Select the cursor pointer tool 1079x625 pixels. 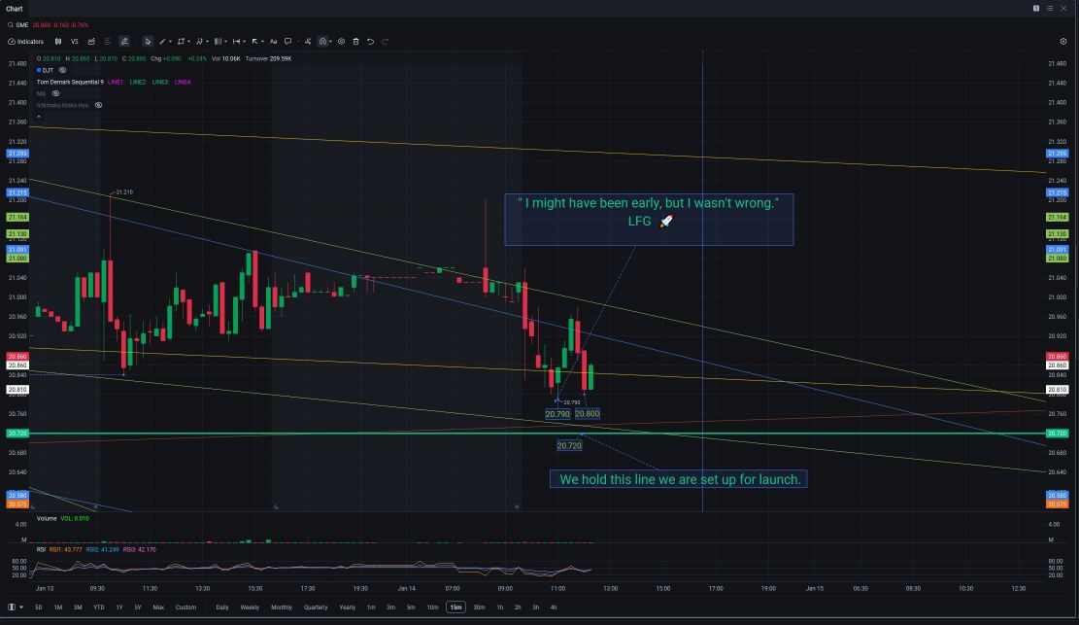coord(148,42)
